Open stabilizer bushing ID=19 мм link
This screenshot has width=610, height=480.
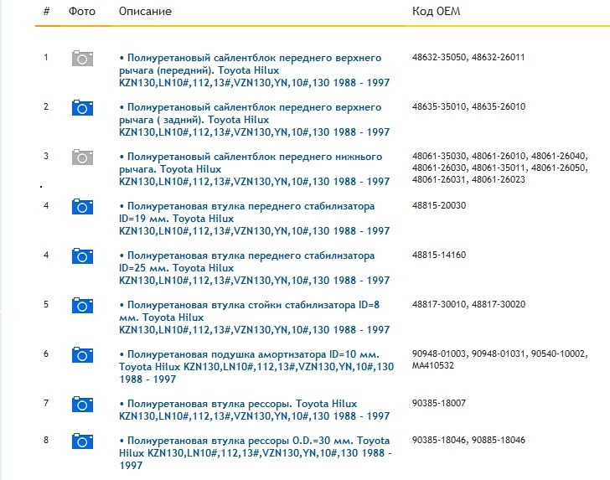tap(255, 218)
